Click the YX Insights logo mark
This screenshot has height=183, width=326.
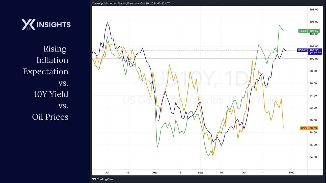click(29, 25)
